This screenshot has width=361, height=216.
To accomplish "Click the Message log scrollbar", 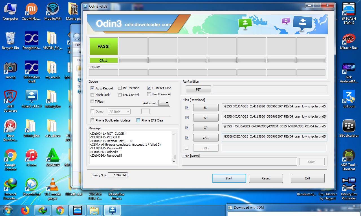I will [x=174, y=148].
